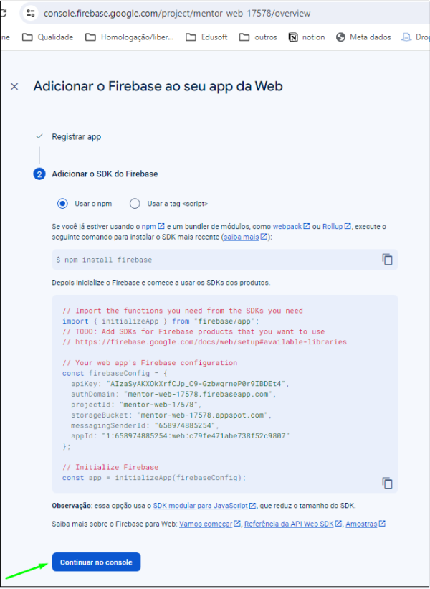
Task: Open the Homologação/liber... bookmarks folder
Action: (x=130, y=37)
